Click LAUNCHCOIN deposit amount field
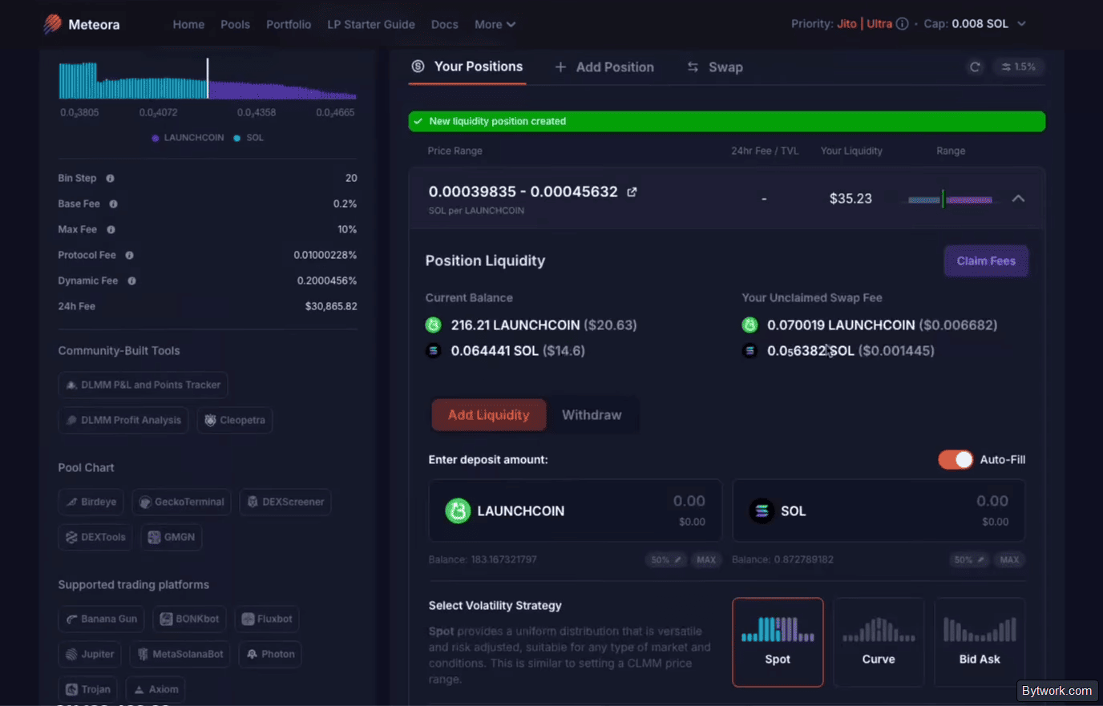This screenshot has height=706, width=1103. tap(575, 510)
